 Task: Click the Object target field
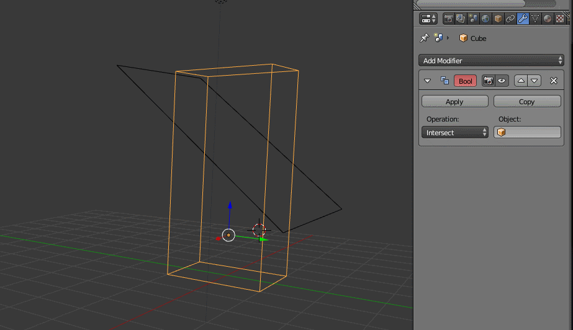(x=527, y=133)
